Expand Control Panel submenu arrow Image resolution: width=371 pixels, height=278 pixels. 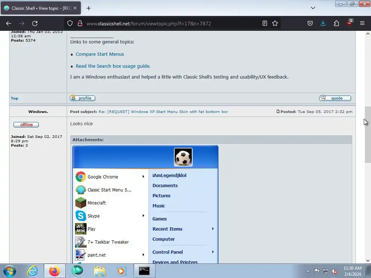[x=213, y=252]
